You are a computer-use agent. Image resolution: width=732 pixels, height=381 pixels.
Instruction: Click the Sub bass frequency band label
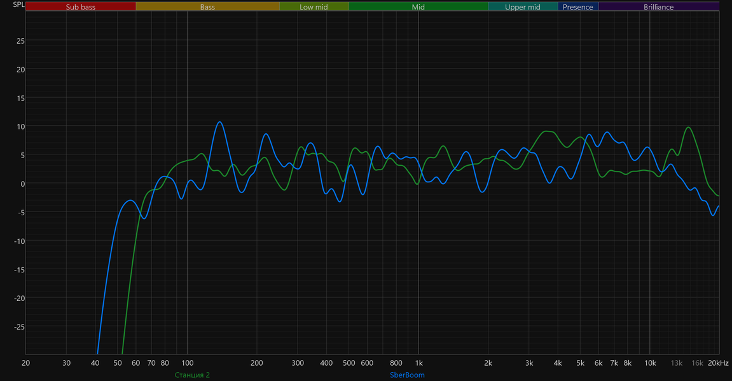81,6
